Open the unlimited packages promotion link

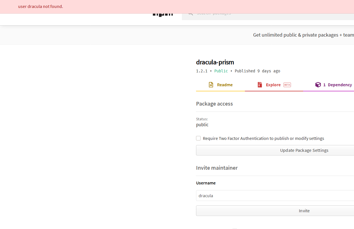[303, 35]
